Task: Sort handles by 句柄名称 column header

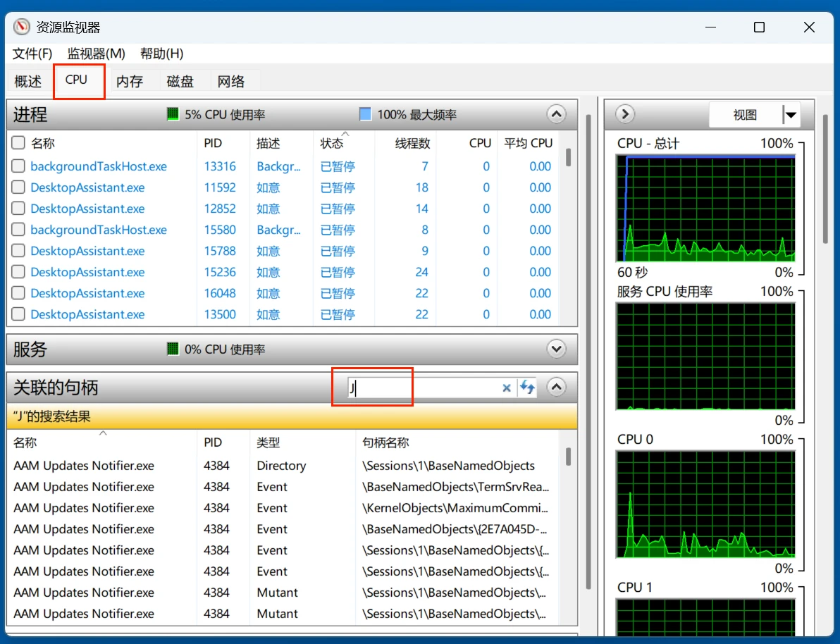Action: (385, 442)
